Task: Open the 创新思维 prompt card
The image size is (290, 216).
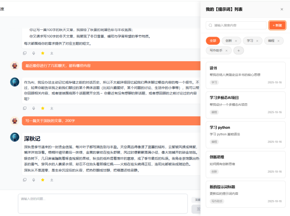Action: coord(246,164)
